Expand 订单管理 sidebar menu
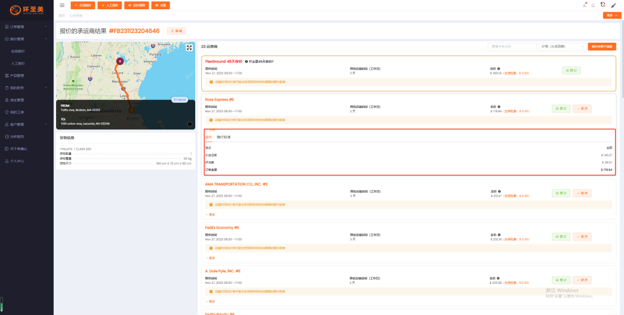The height and width of the screenshot is (315, 624). point(46,27)
